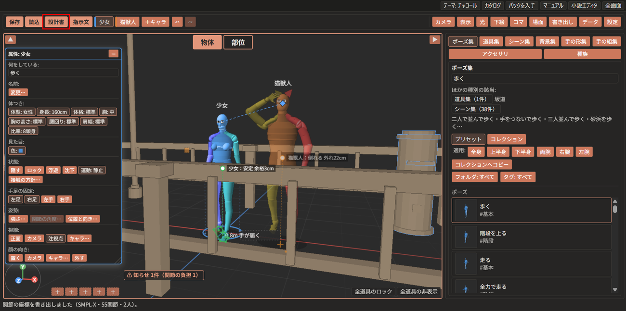Screen dimensions: 626x311
Task: Minimize the 属性: 少女 properties panel
Action: [x=114, y=54]
